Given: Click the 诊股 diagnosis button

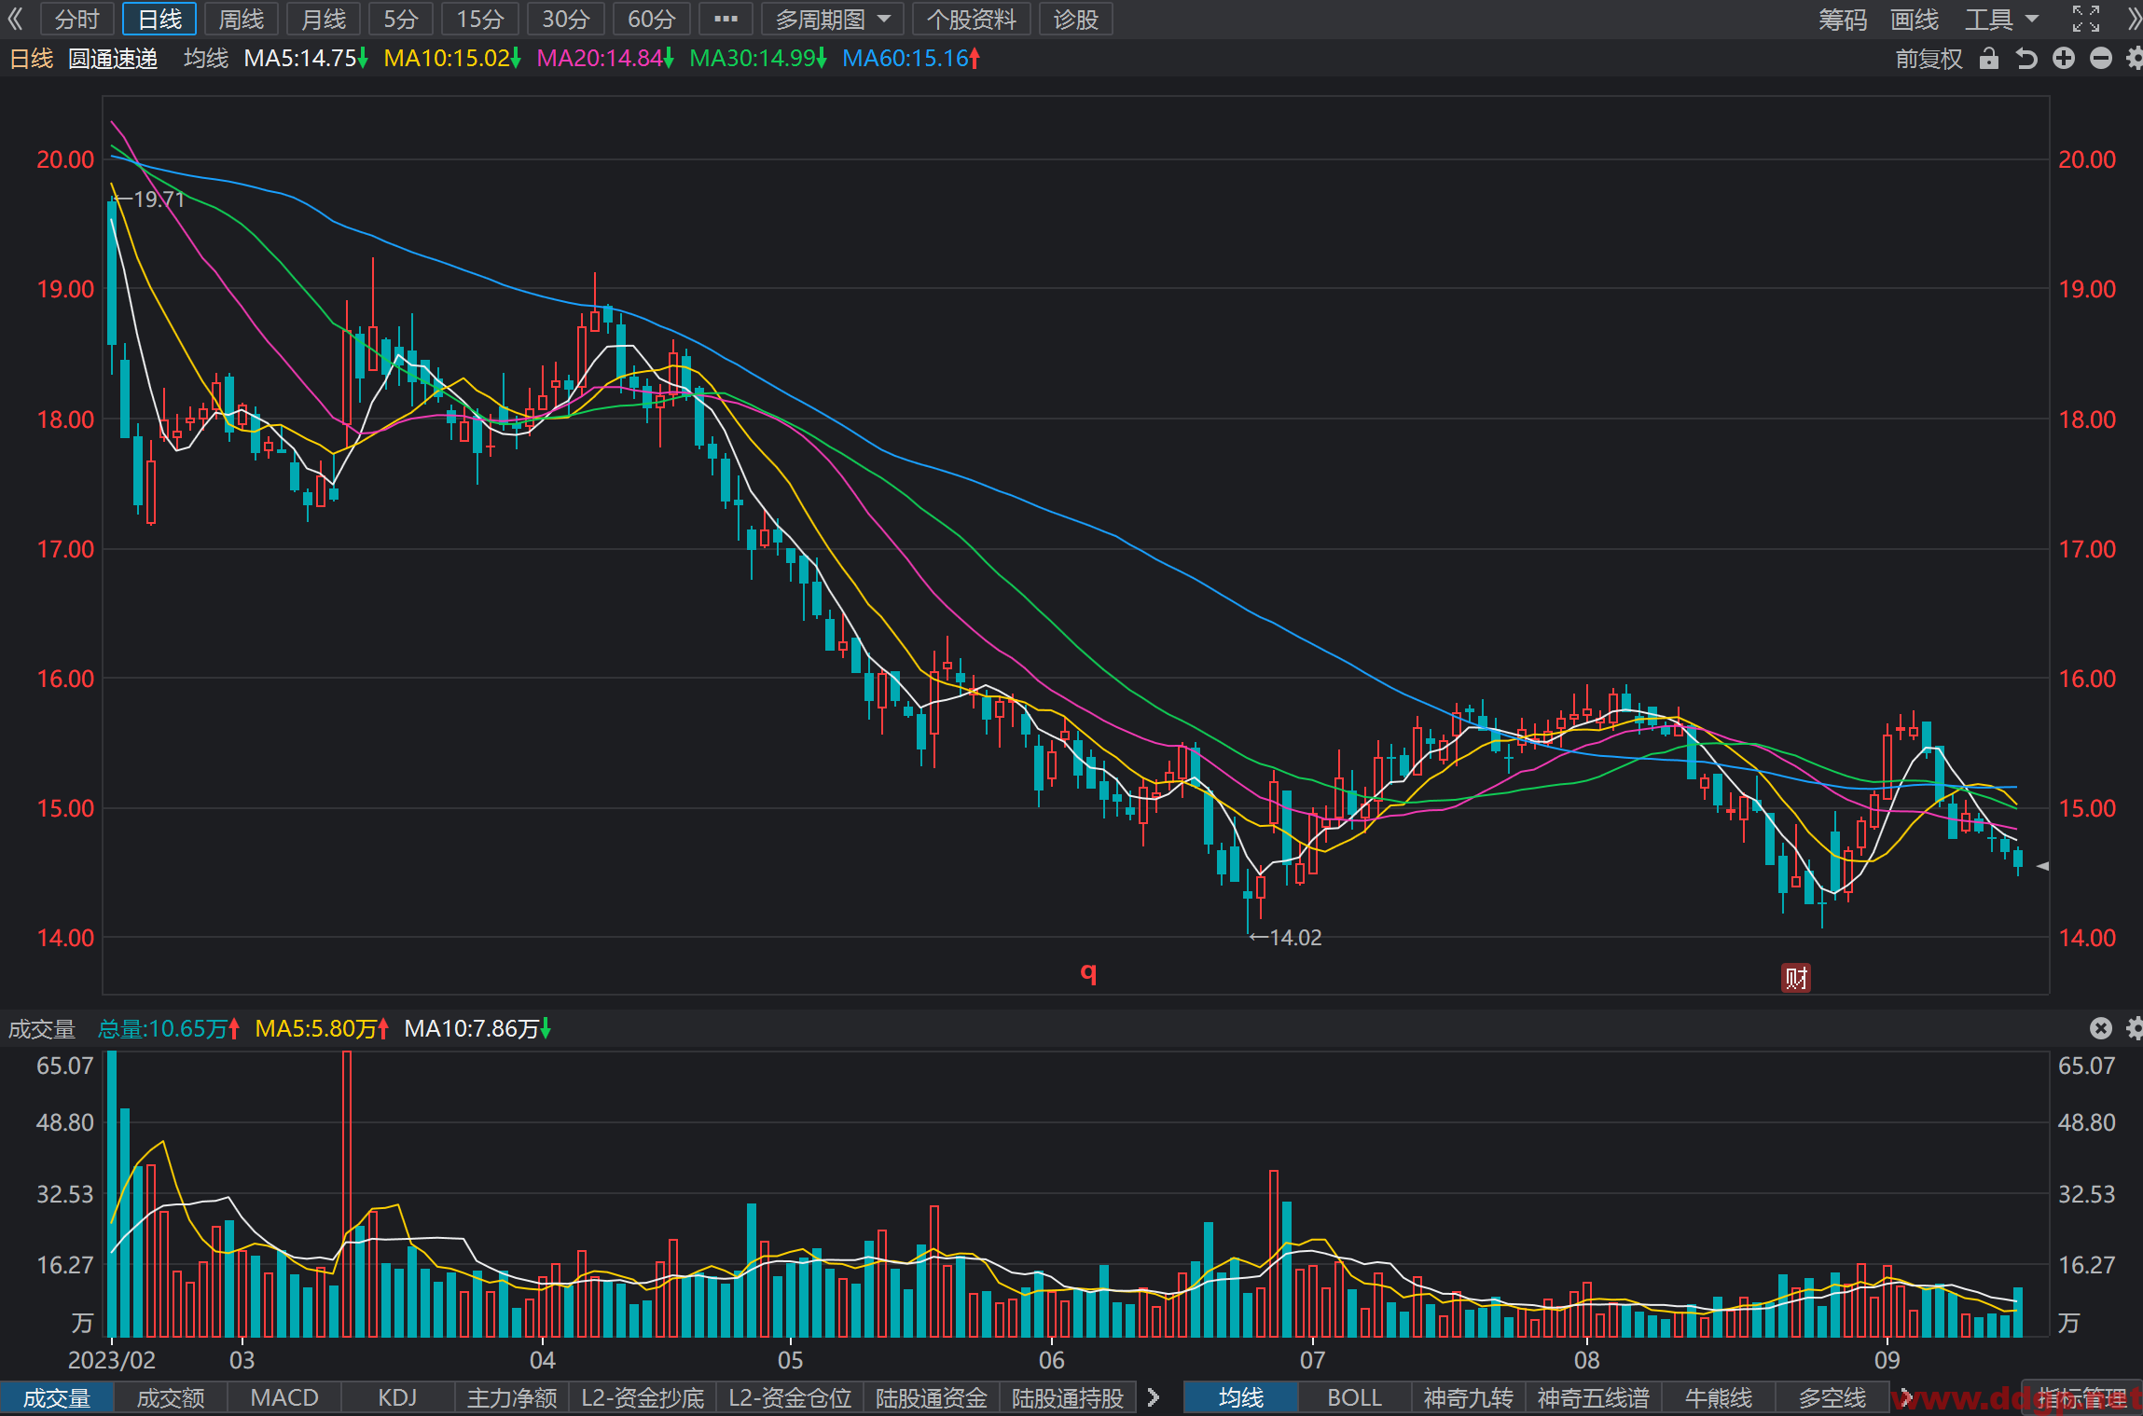Looking at the screenshot, I should tap(1075, 20).
